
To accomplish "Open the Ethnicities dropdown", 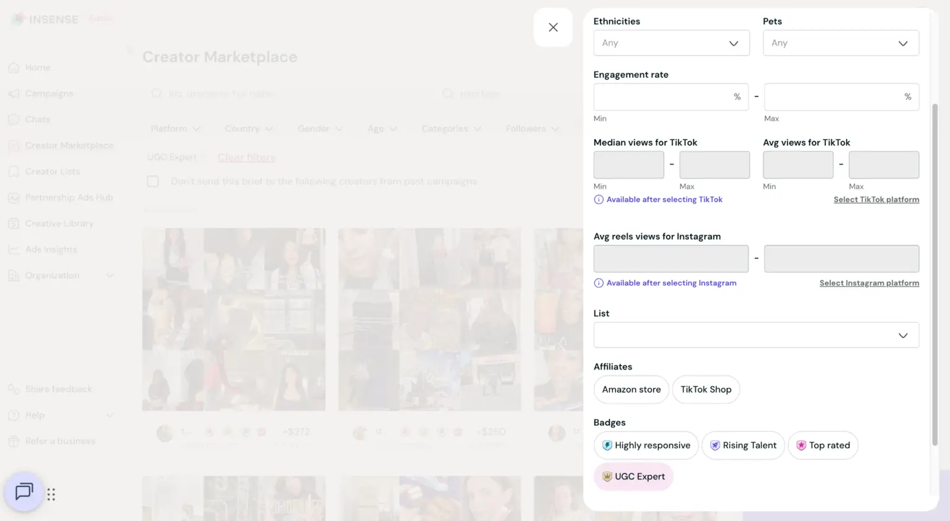I will 671,43.
